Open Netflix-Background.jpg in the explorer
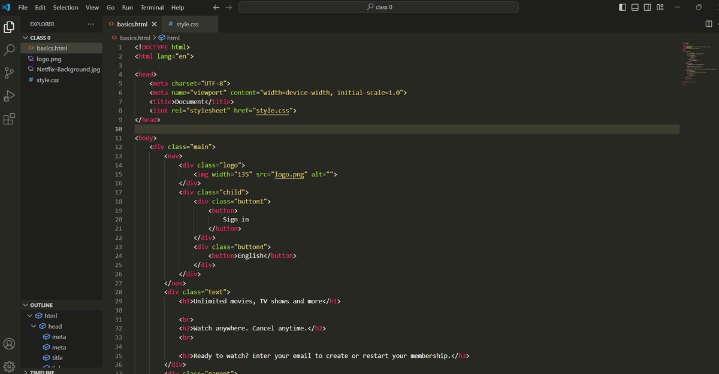This screenshot has height=374, width=719. [x=62, y=69]
